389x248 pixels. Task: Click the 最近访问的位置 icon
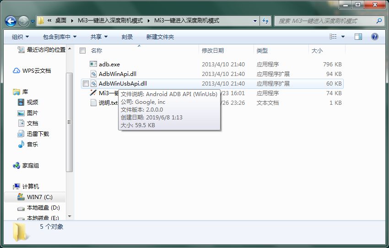click(21, 49)
